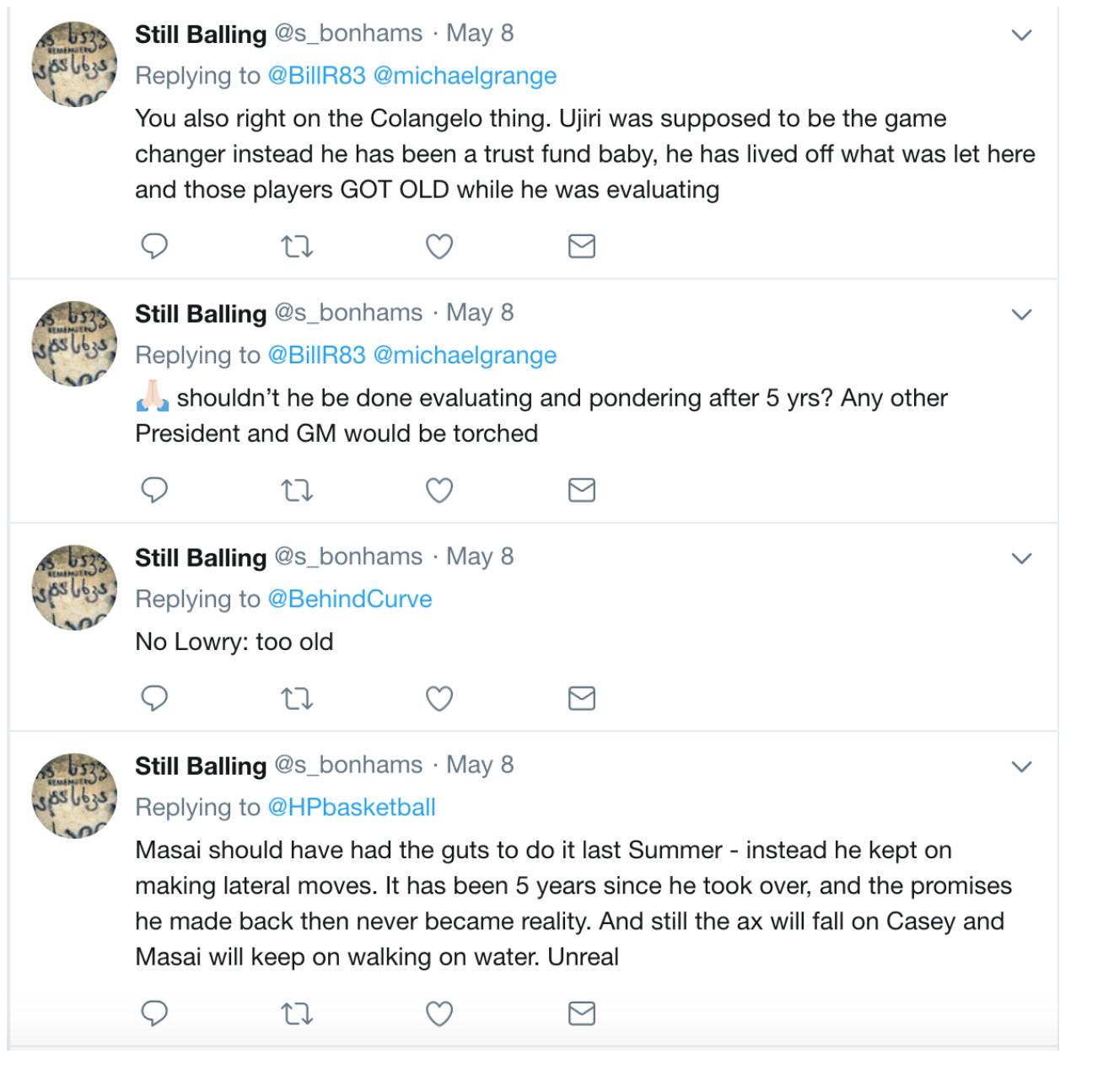Reply to the Colangelo thing tweet
Image resolution: width=1103 pixels, height=1091 pixels.
153,246
